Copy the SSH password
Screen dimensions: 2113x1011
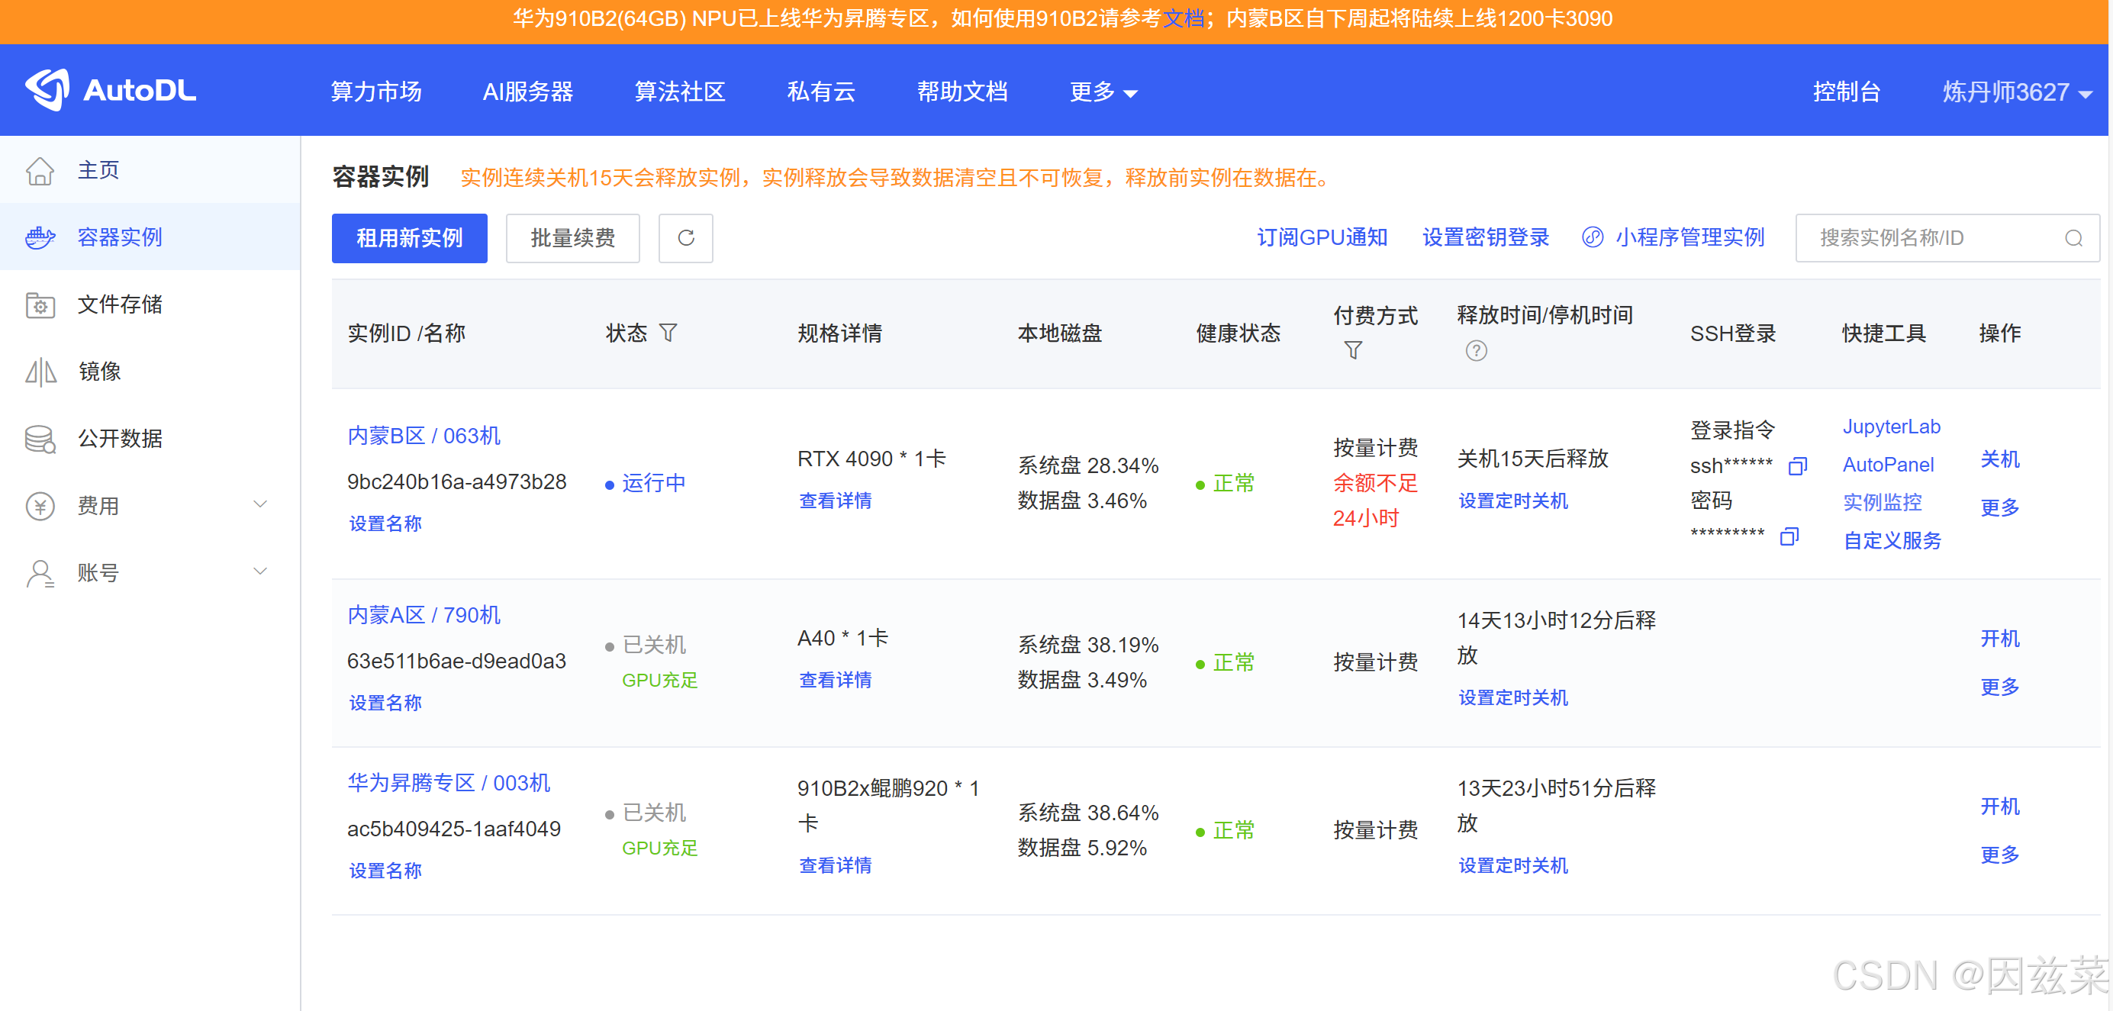point(1788,537)
